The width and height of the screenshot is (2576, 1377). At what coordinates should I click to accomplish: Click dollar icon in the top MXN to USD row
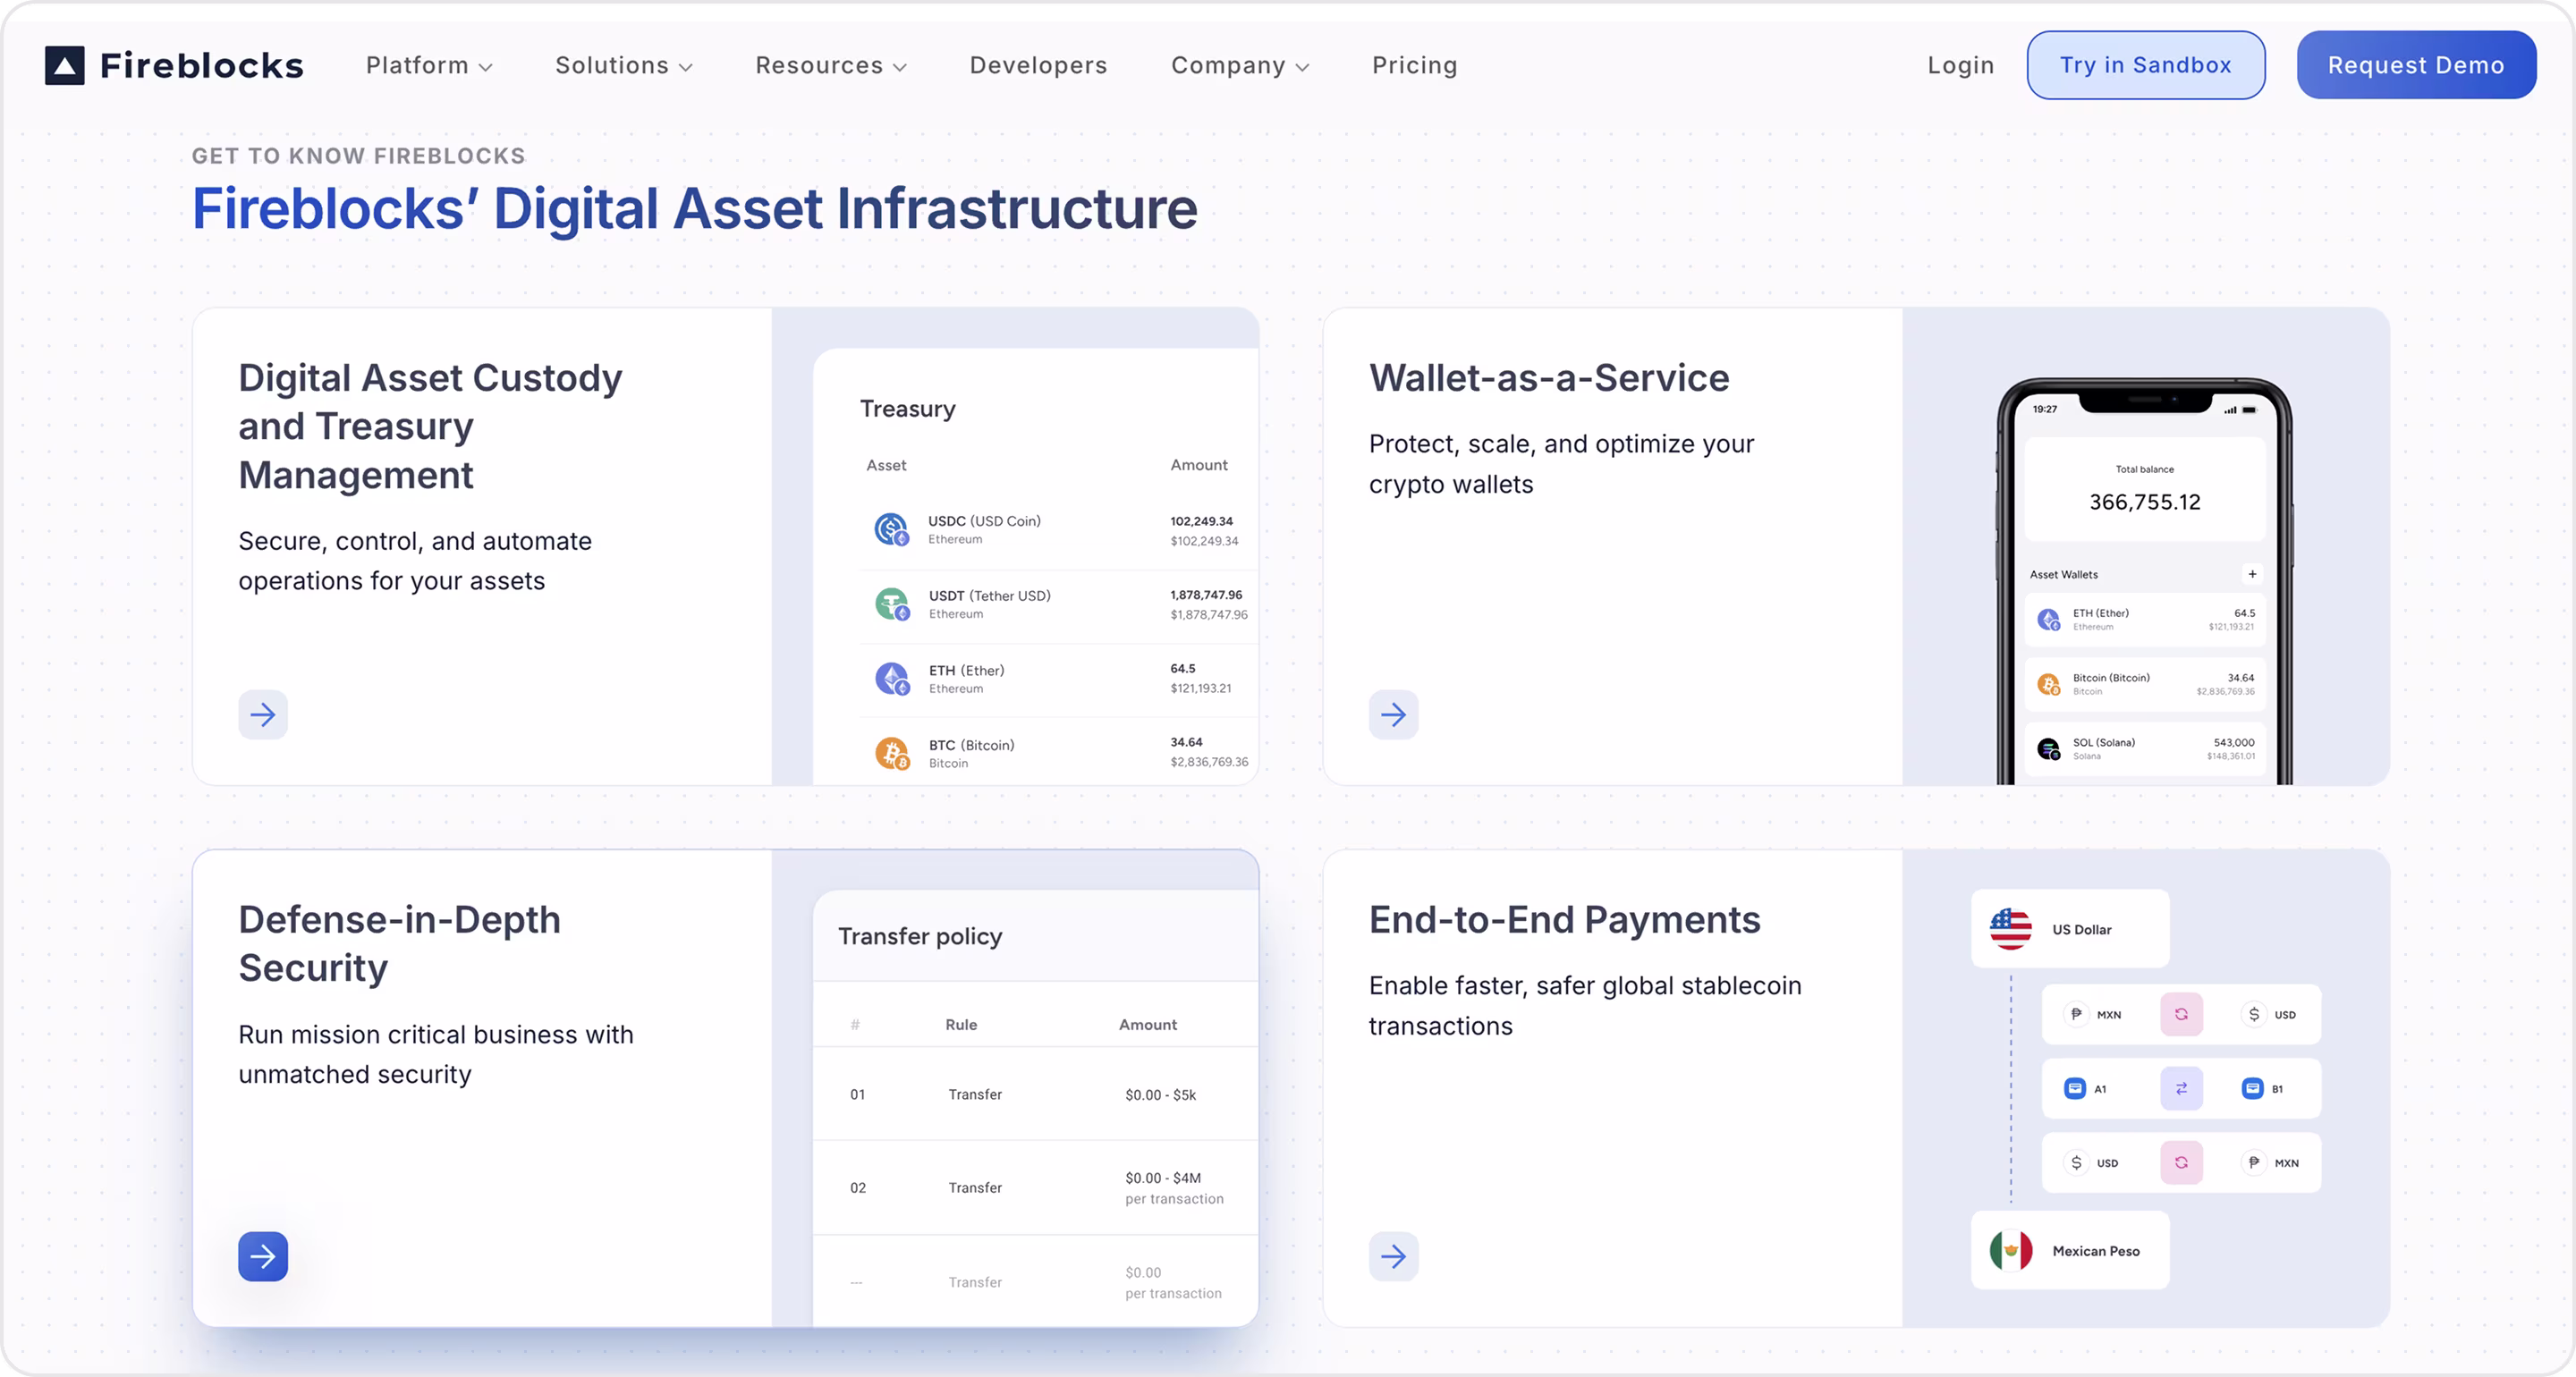(x=2253, y=1014)
